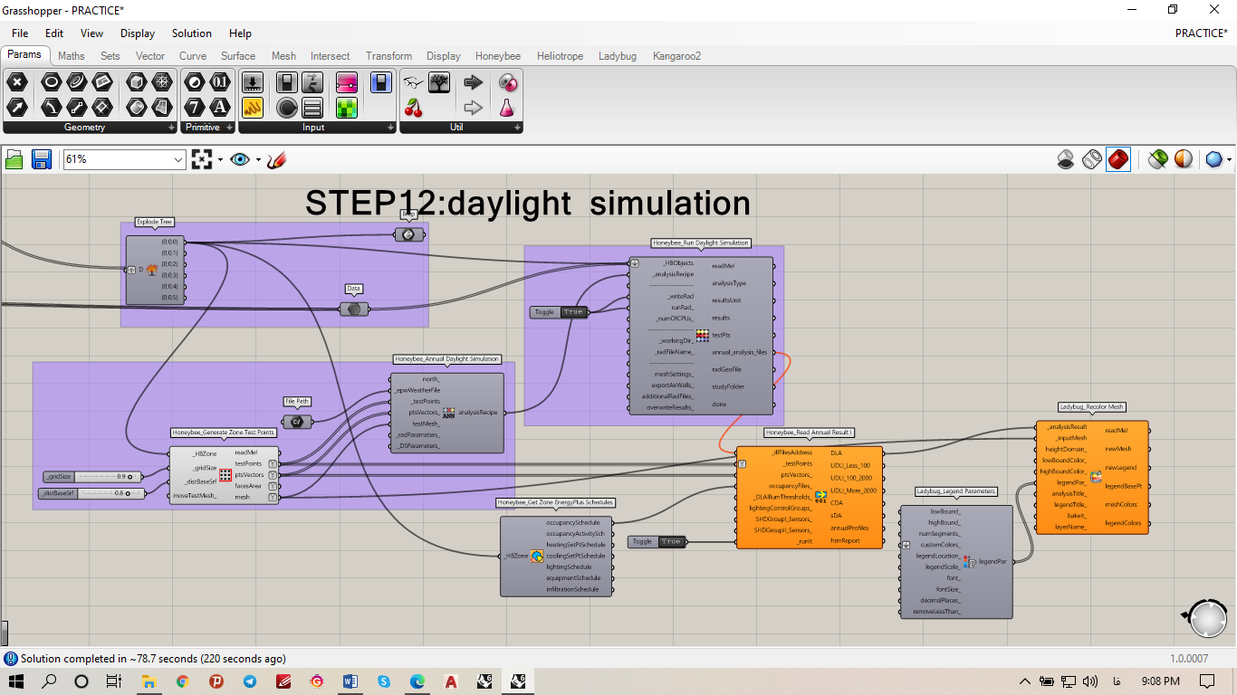The image size is (1237, 695).
Task: Click the canvas navigation compass widget
Action: coord(1207,618)
